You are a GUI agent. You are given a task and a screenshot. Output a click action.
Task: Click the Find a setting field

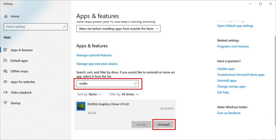[x=36, y=27]
